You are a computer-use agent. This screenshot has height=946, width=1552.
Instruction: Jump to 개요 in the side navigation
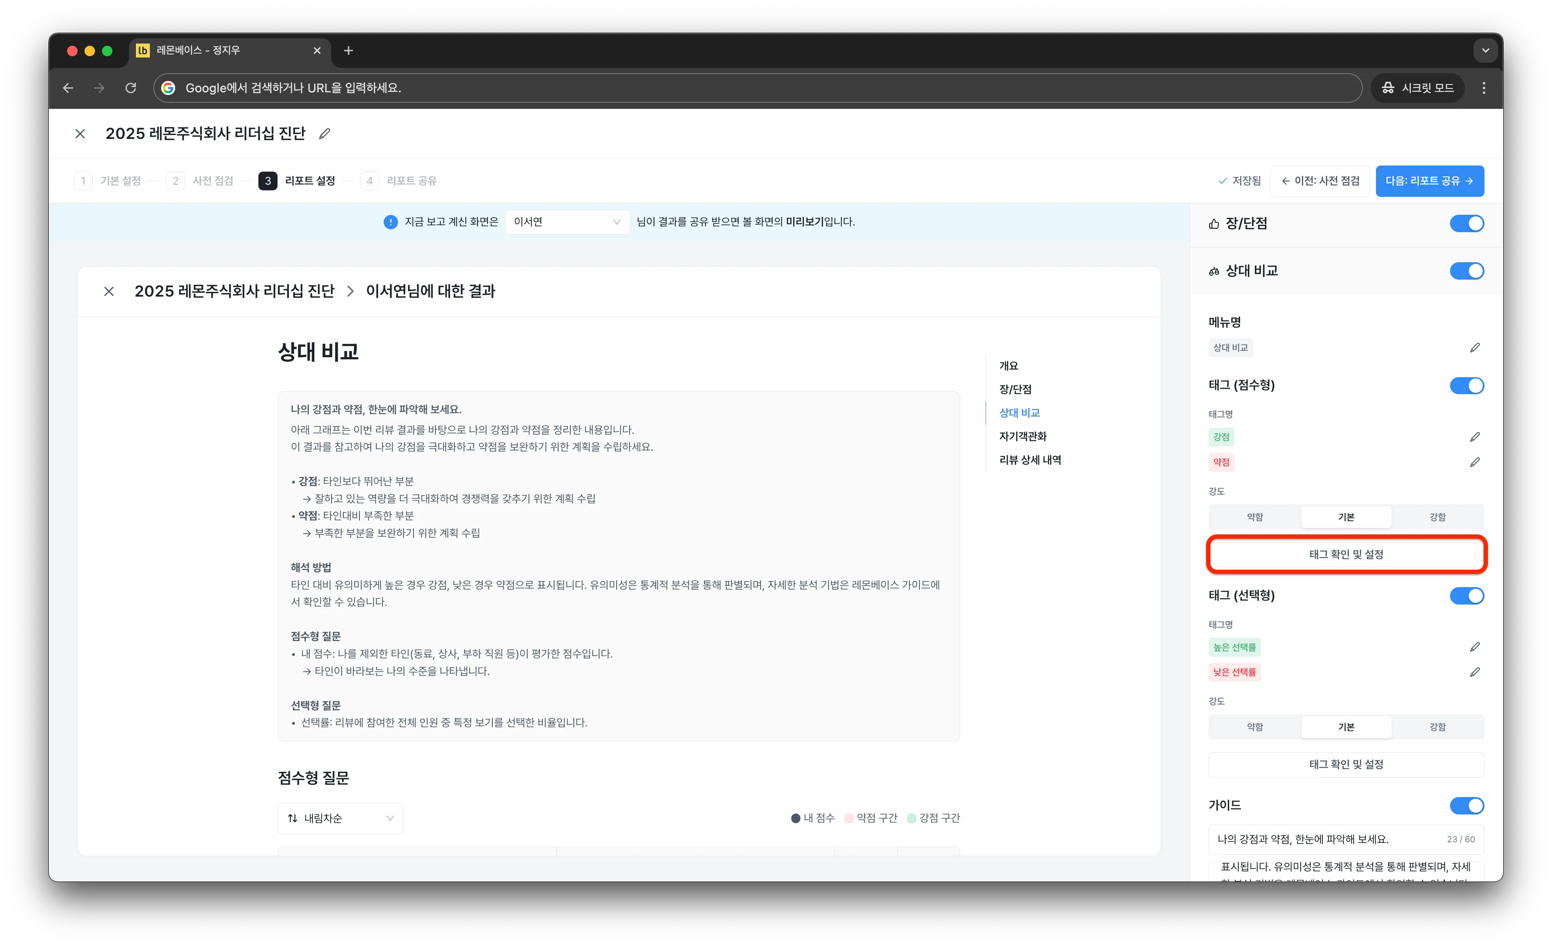pyautogui.click(x=1008, y=366)
